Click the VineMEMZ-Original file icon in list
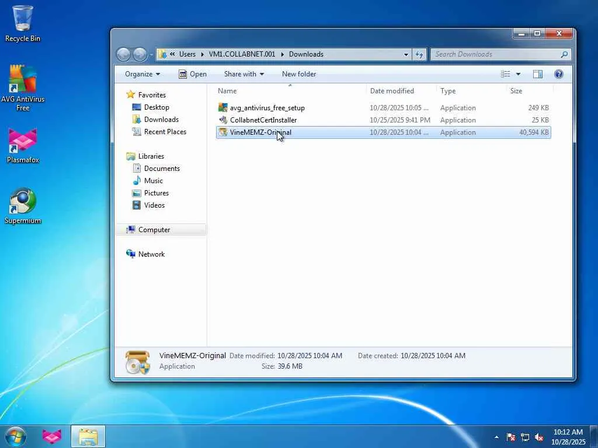 coord(223,132)
